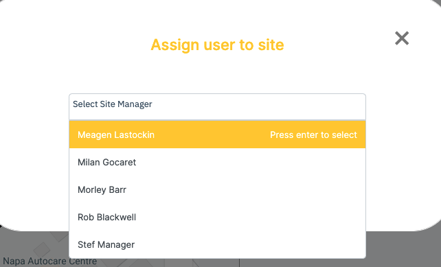Close the Assign user to site dialog
441x267 pixels.
point(402,38)
